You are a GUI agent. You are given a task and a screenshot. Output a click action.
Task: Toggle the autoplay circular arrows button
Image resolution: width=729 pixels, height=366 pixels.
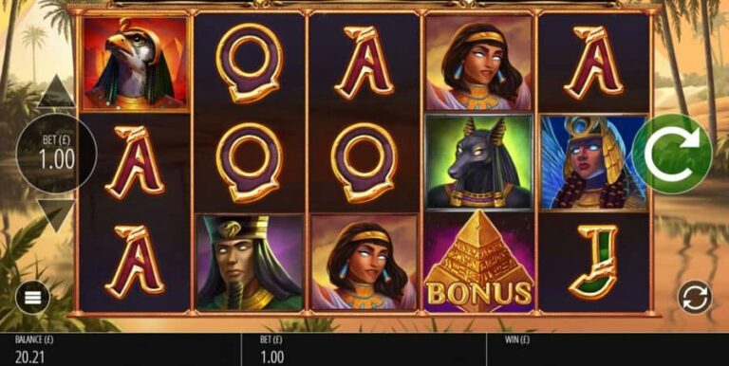pos(695,297)
